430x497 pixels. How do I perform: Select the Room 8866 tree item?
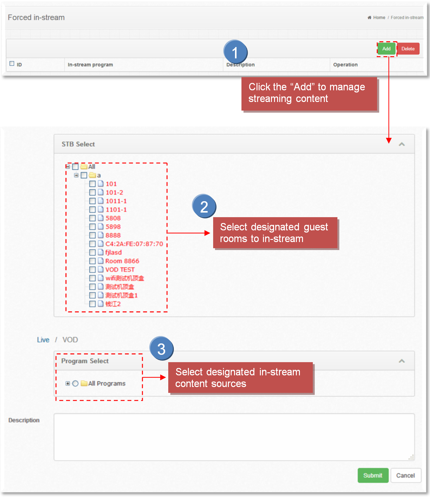click(x=122, y=261)
